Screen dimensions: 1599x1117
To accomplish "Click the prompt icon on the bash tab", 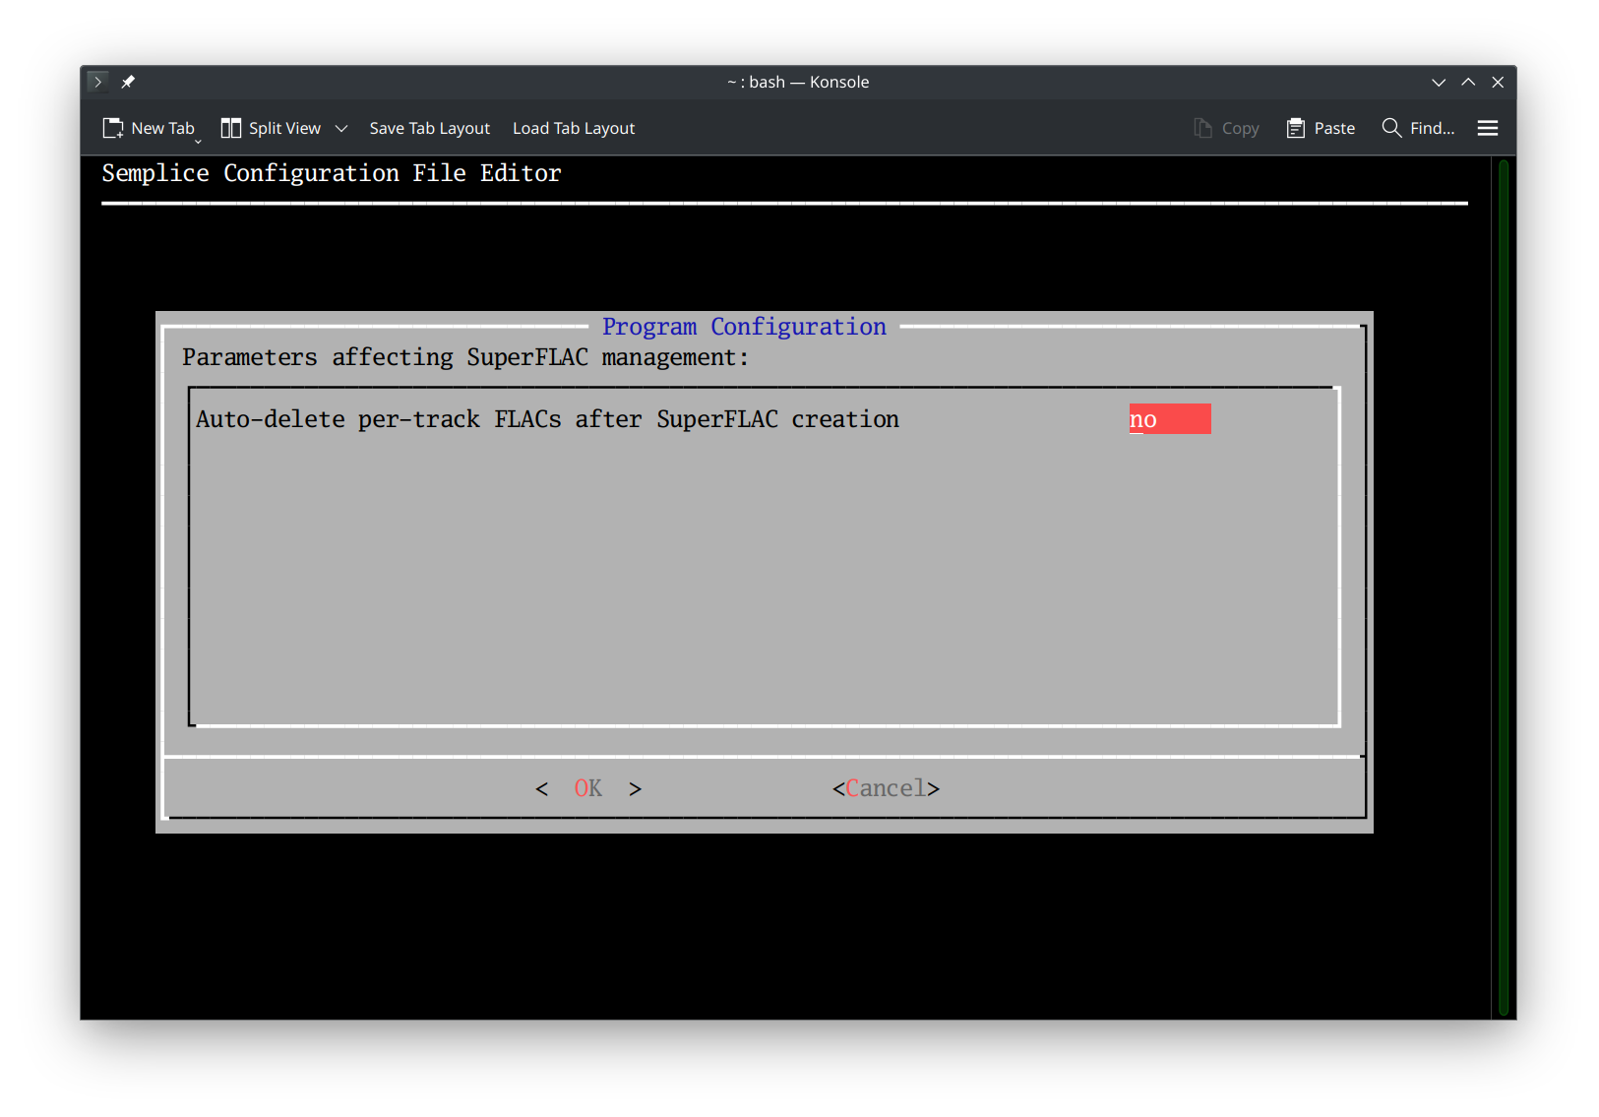I will 97,82.
